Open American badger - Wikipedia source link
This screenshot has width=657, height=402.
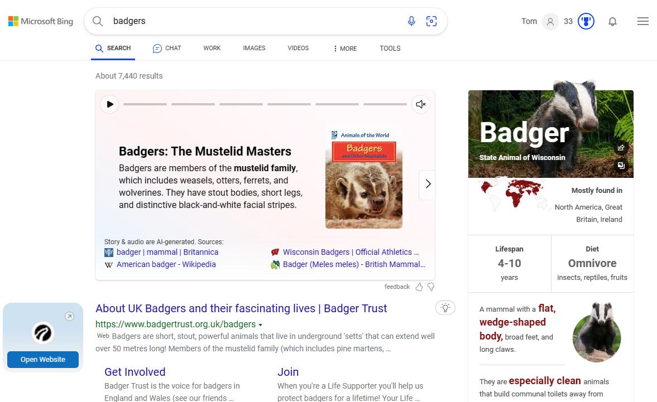(x=166, y=264)
